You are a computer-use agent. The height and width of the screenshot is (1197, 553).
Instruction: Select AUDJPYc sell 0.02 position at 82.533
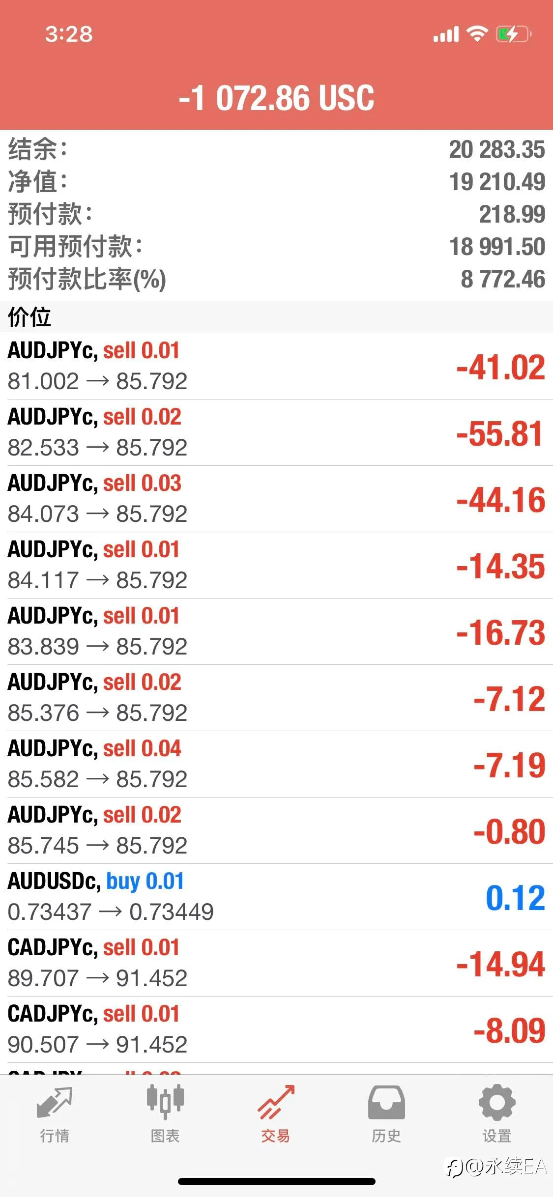point(276,432)
